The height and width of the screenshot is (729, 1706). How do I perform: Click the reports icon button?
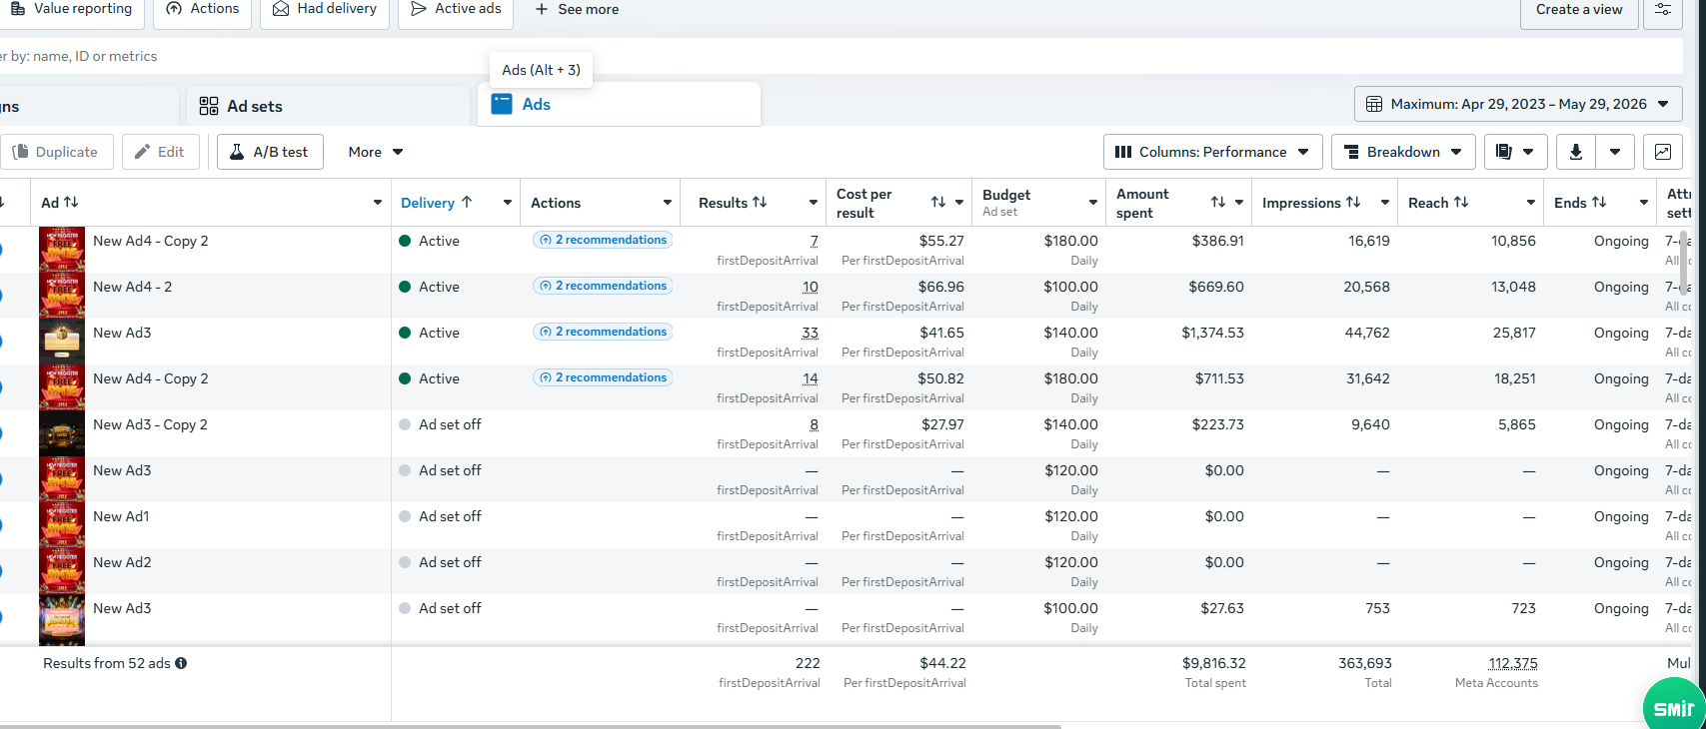(x=1515, y=152)
